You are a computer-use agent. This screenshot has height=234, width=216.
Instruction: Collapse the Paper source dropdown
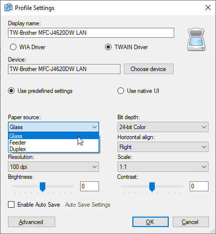tap(53, 127)
